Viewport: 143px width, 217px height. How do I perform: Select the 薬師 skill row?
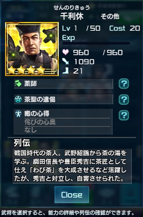pyautogui.click(x=63, y=84)
